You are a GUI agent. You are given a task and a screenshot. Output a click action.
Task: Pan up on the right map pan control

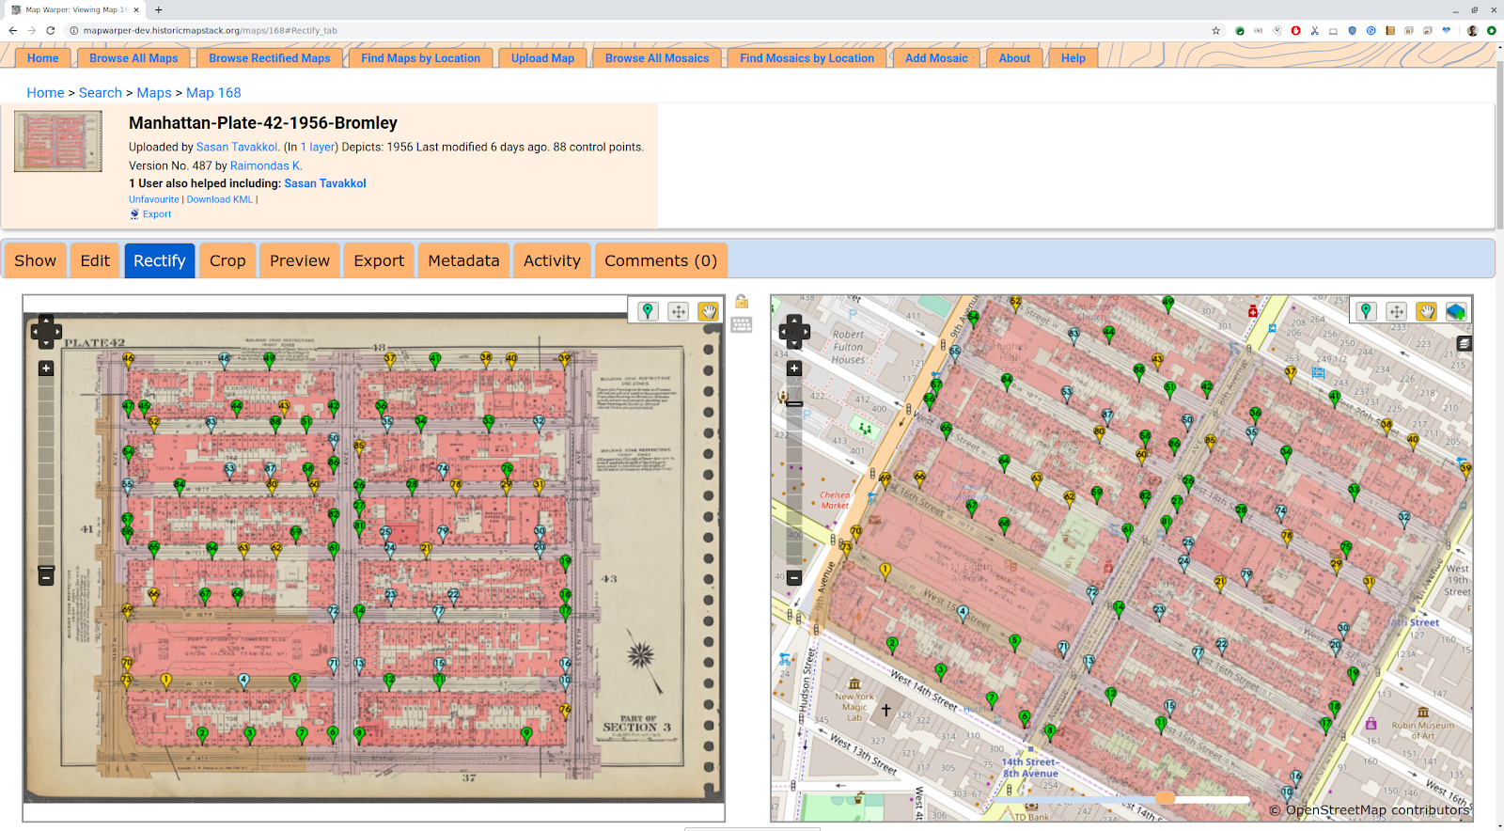[794, 321]
